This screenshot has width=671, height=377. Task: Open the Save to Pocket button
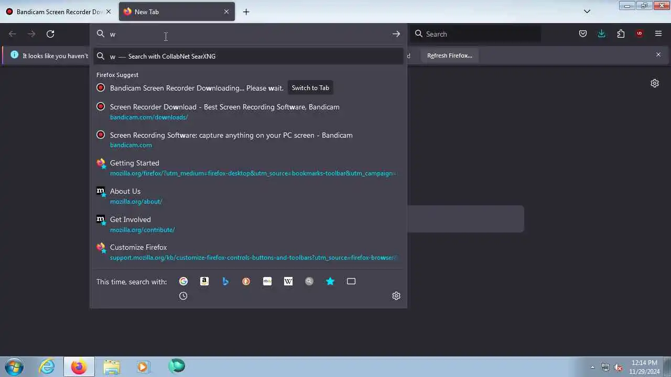(583, 34)
